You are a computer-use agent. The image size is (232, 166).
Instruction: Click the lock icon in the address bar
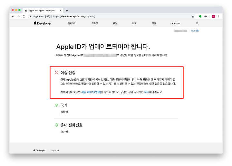pyautogui.click(x=31, y=16)
